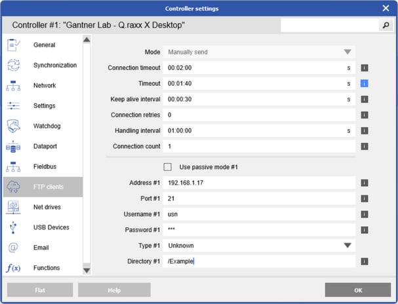This screenshot has width=398, height=304.
Task: Edit the Directory #1 field
Action: click(x=259, y=261)
